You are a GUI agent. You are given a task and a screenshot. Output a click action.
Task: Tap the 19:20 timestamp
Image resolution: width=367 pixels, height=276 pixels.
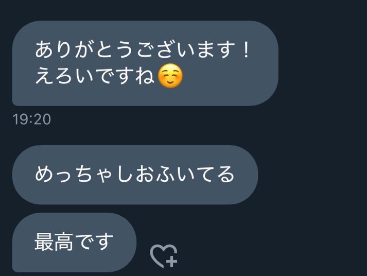[32, 119]
